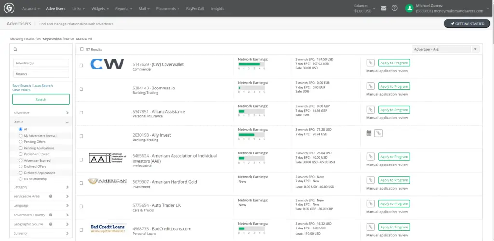This screenshot has width=494, height=241.
Task: Select My Advertisers (Active) status
Action: [x=20, y=136]
